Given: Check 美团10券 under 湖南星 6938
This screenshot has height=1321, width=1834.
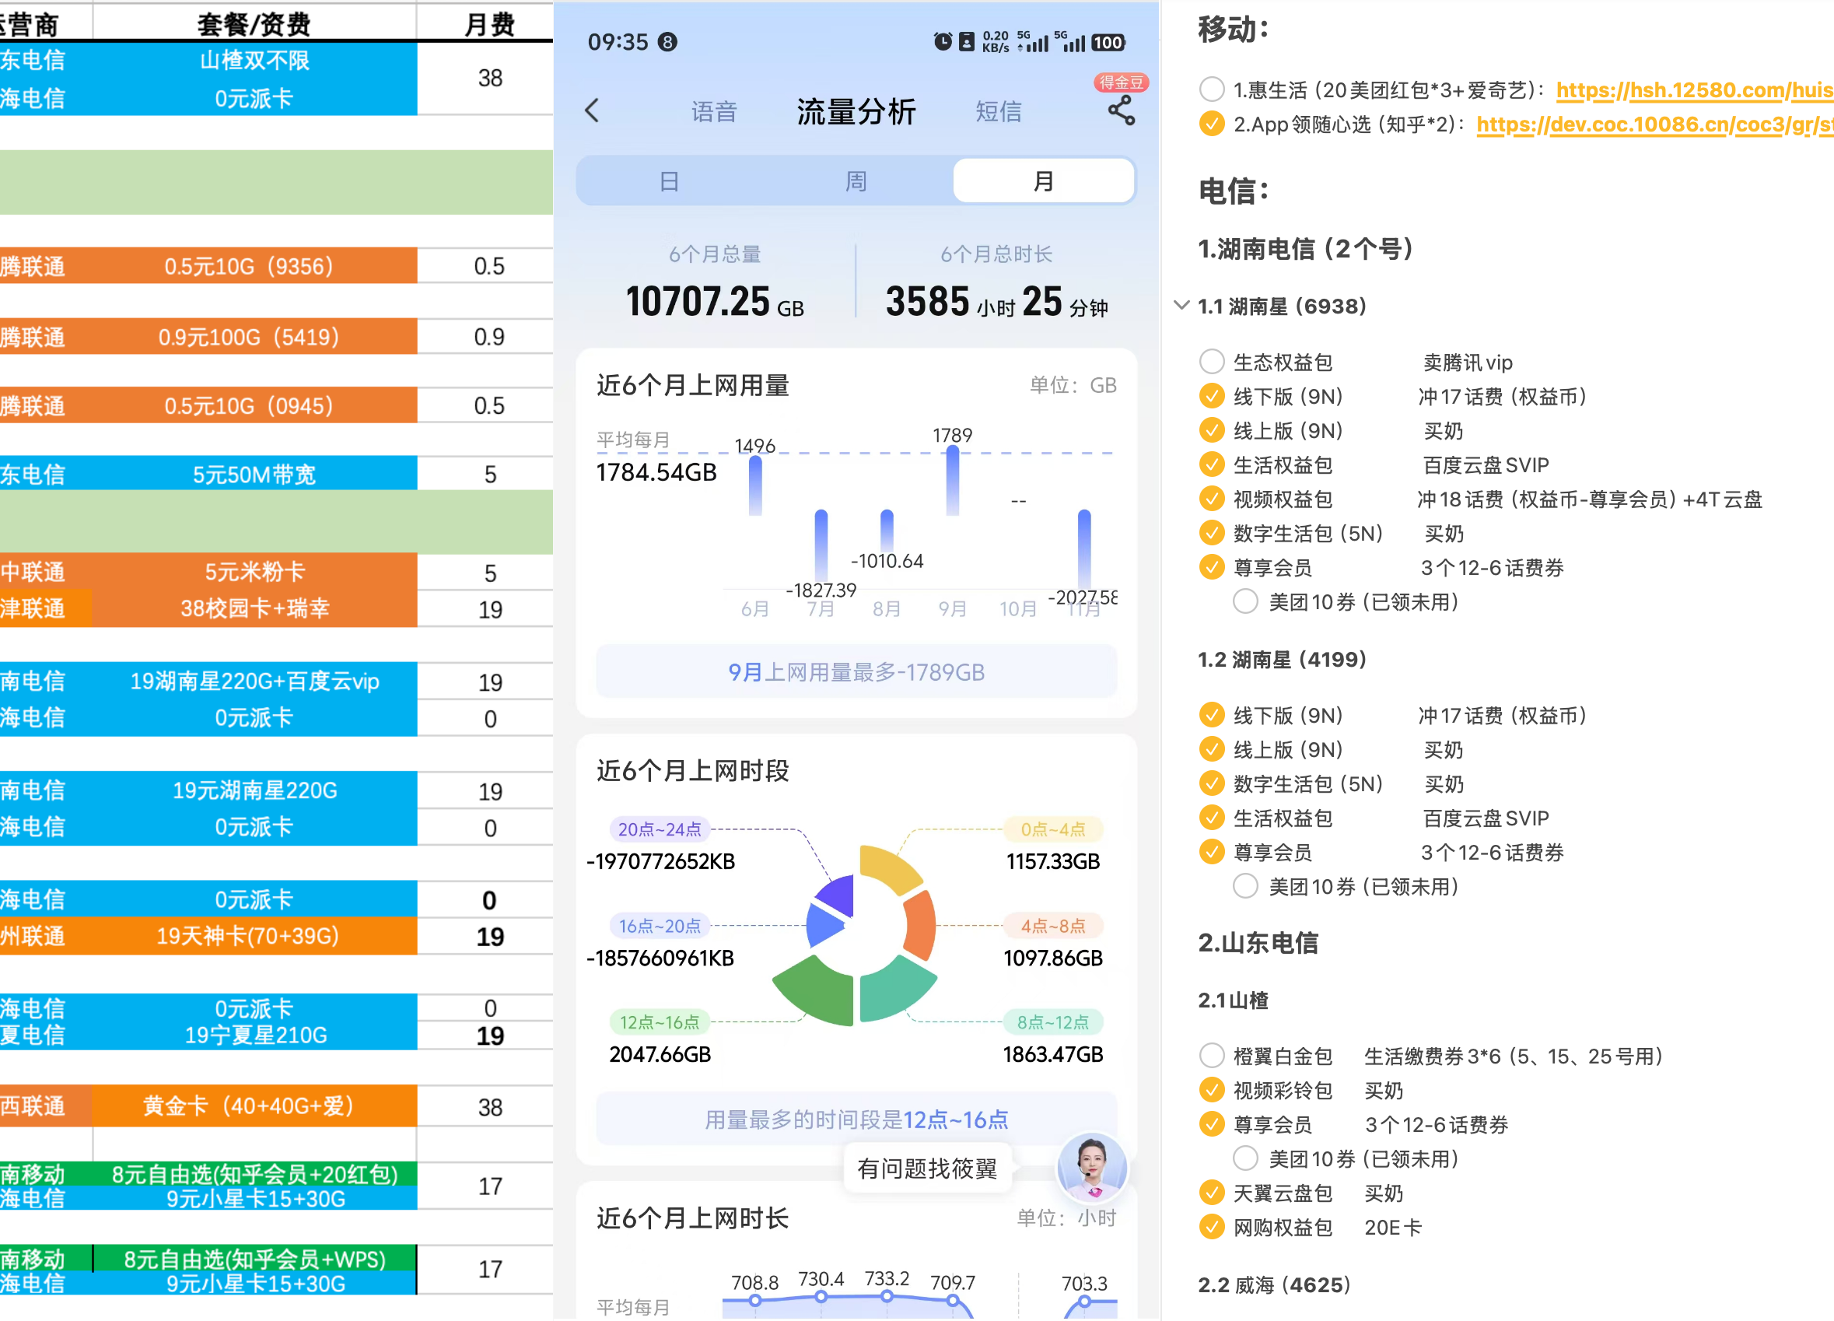Looking at the screenshot, I should (1245, 602).
